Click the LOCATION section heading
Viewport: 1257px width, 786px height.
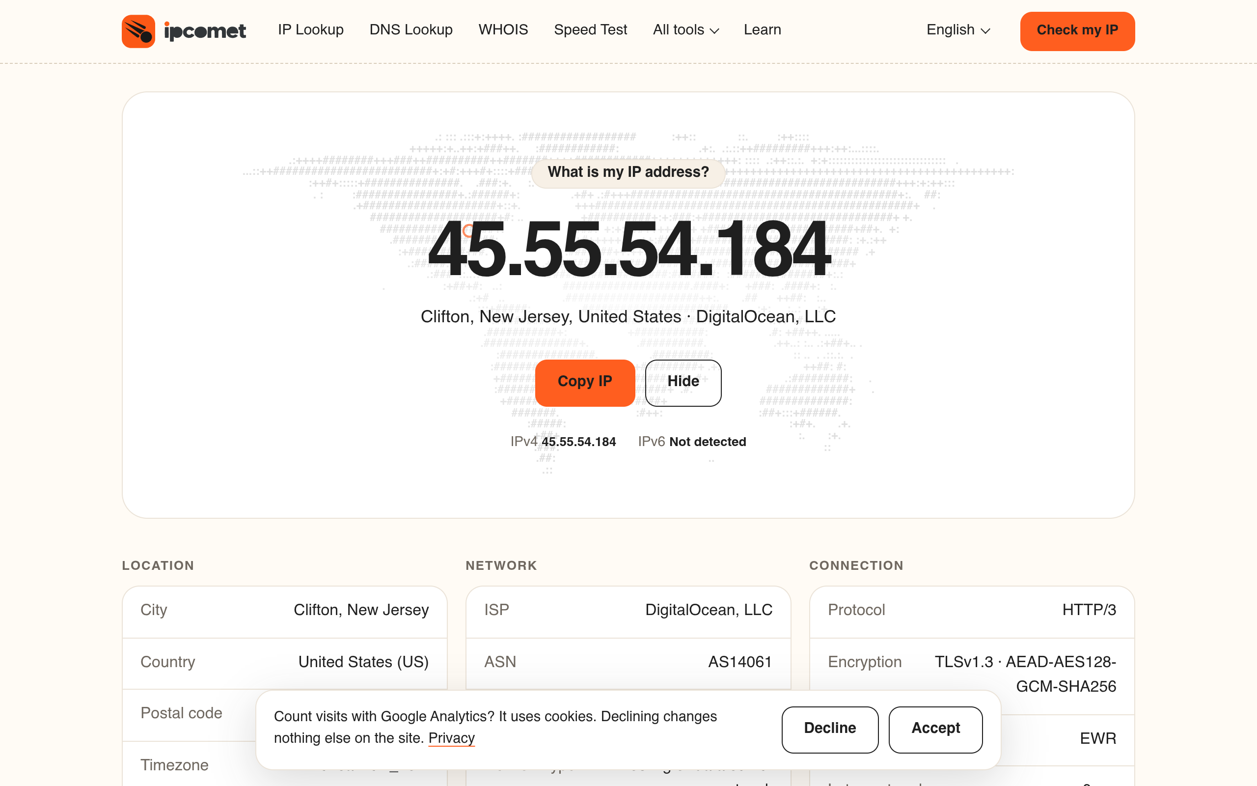[158, 565]
